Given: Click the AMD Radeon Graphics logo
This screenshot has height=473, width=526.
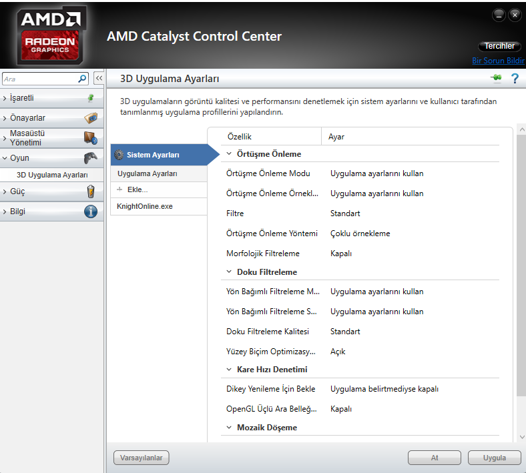Looking at the screenshot, I should [51, 35].
